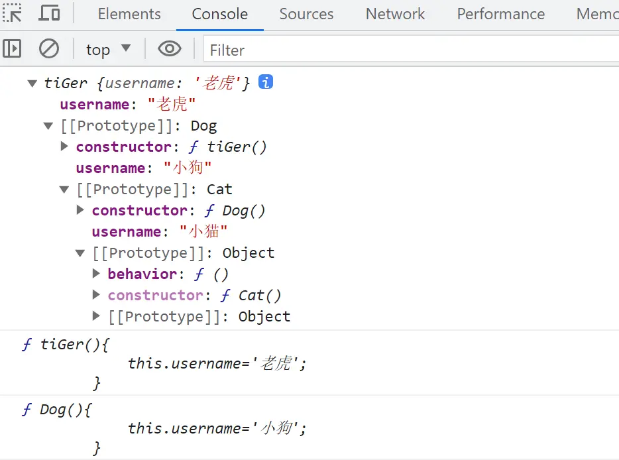Click the username: "老虎" property row

(127, 105)
